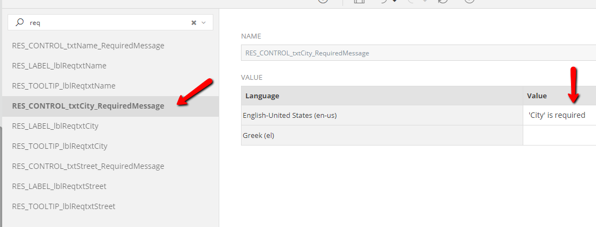Click the magnifier search icon
This screenshot has height=227, width=596.
tap(20, 23)
